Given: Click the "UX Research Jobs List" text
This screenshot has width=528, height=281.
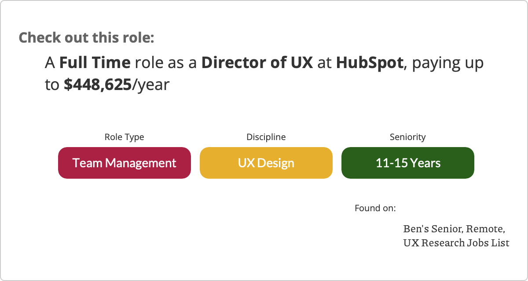Looking at the screenshot, I should click(x=456, y=242).
